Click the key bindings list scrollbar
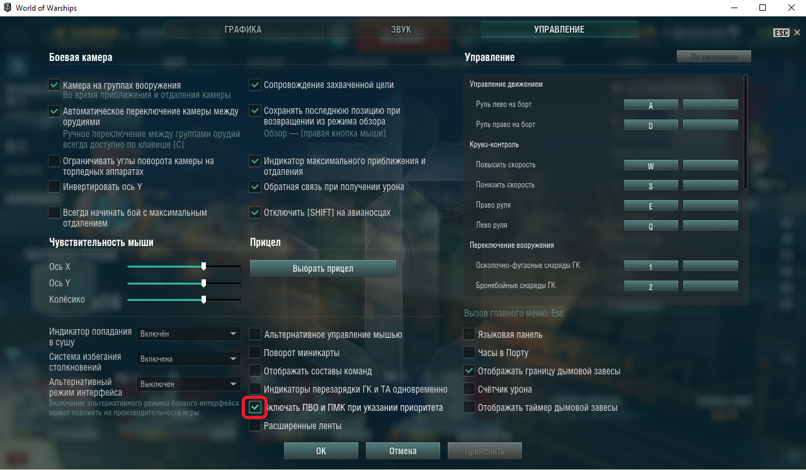The image size is (806, 470). coord(746,132)
